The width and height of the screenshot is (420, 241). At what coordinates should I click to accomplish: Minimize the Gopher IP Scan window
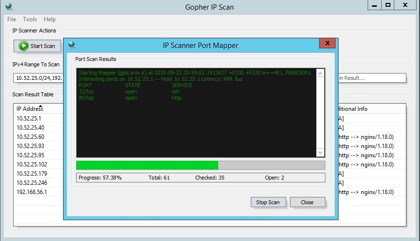(x=374, y=5)
